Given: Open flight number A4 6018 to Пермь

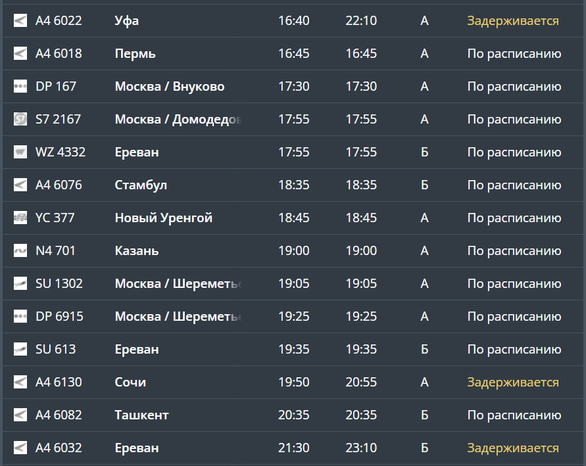Looking at the screenshot, I should pyautogui.click(x=59, y=54).
